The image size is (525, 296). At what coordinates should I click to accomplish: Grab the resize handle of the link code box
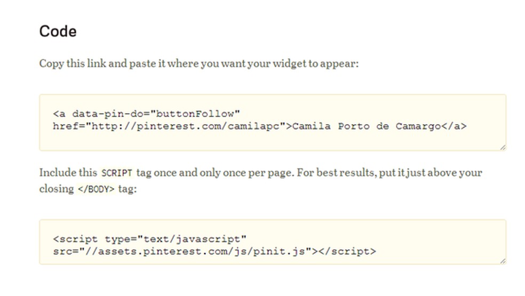pos(503,148)
